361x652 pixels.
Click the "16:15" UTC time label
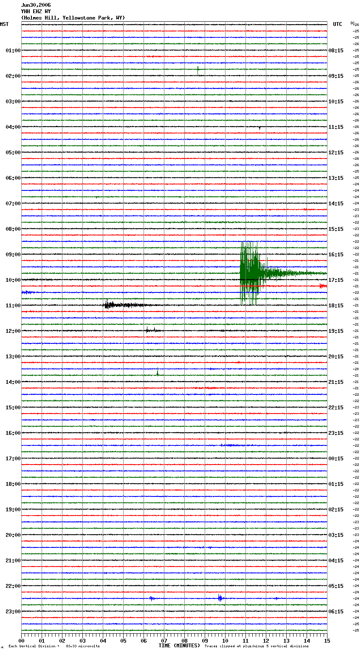click(x=336, y=255)
